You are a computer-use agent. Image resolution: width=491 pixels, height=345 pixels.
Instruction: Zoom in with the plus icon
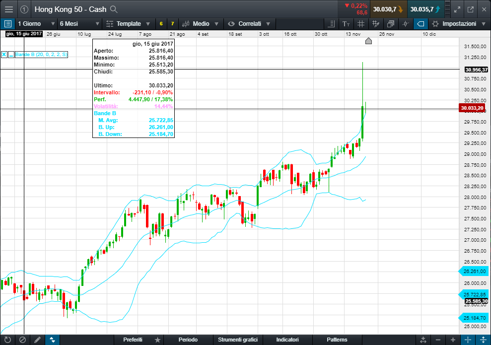pos(453,340)
